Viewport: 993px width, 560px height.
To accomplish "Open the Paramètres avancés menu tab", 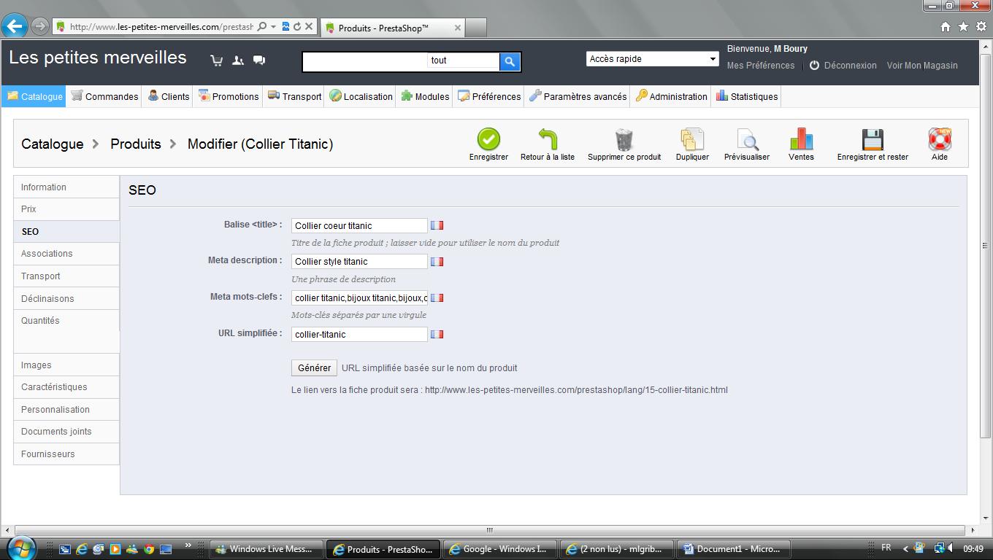I will pos(578,96).
